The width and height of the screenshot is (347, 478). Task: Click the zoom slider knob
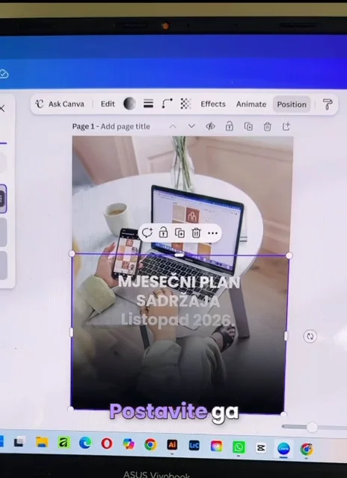pos(312,427)
